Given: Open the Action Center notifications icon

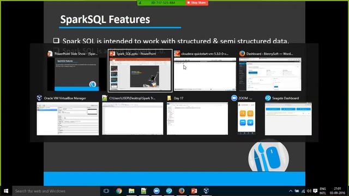Looking at the screenshot, I should 315,191.
